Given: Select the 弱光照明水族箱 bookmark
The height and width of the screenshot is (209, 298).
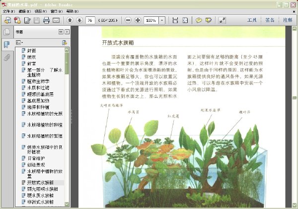Looking at the screenshot, I should pos(43,189).
